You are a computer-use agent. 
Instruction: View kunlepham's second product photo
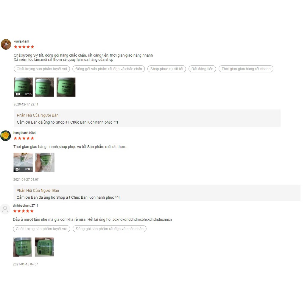pos(45,87)
